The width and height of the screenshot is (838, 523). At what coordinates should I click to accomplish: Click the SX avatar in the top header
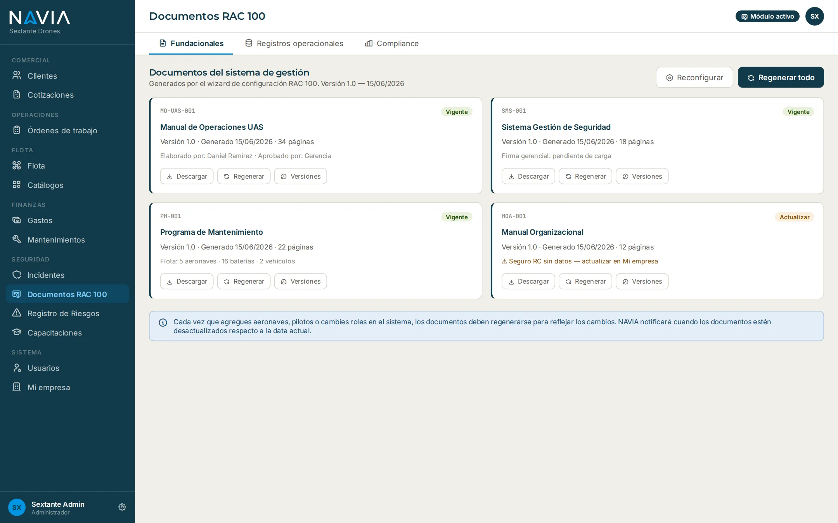coord(814,16)
